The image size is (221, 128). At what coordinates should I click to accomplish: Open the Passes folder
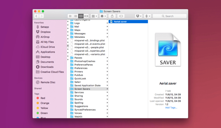[x=89, y=58]
